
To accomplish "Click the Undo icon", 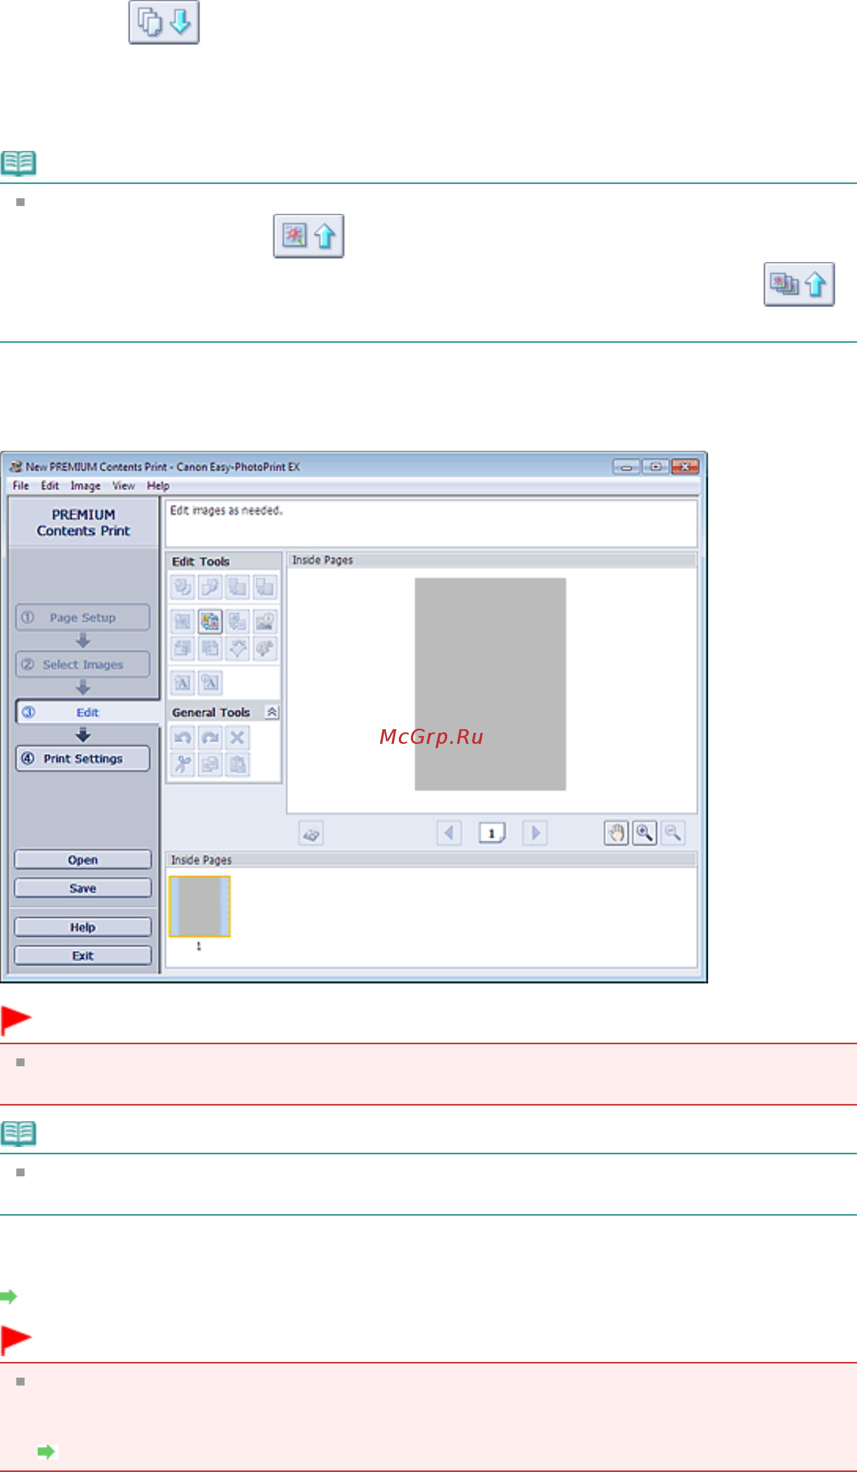I will [182, 738].
